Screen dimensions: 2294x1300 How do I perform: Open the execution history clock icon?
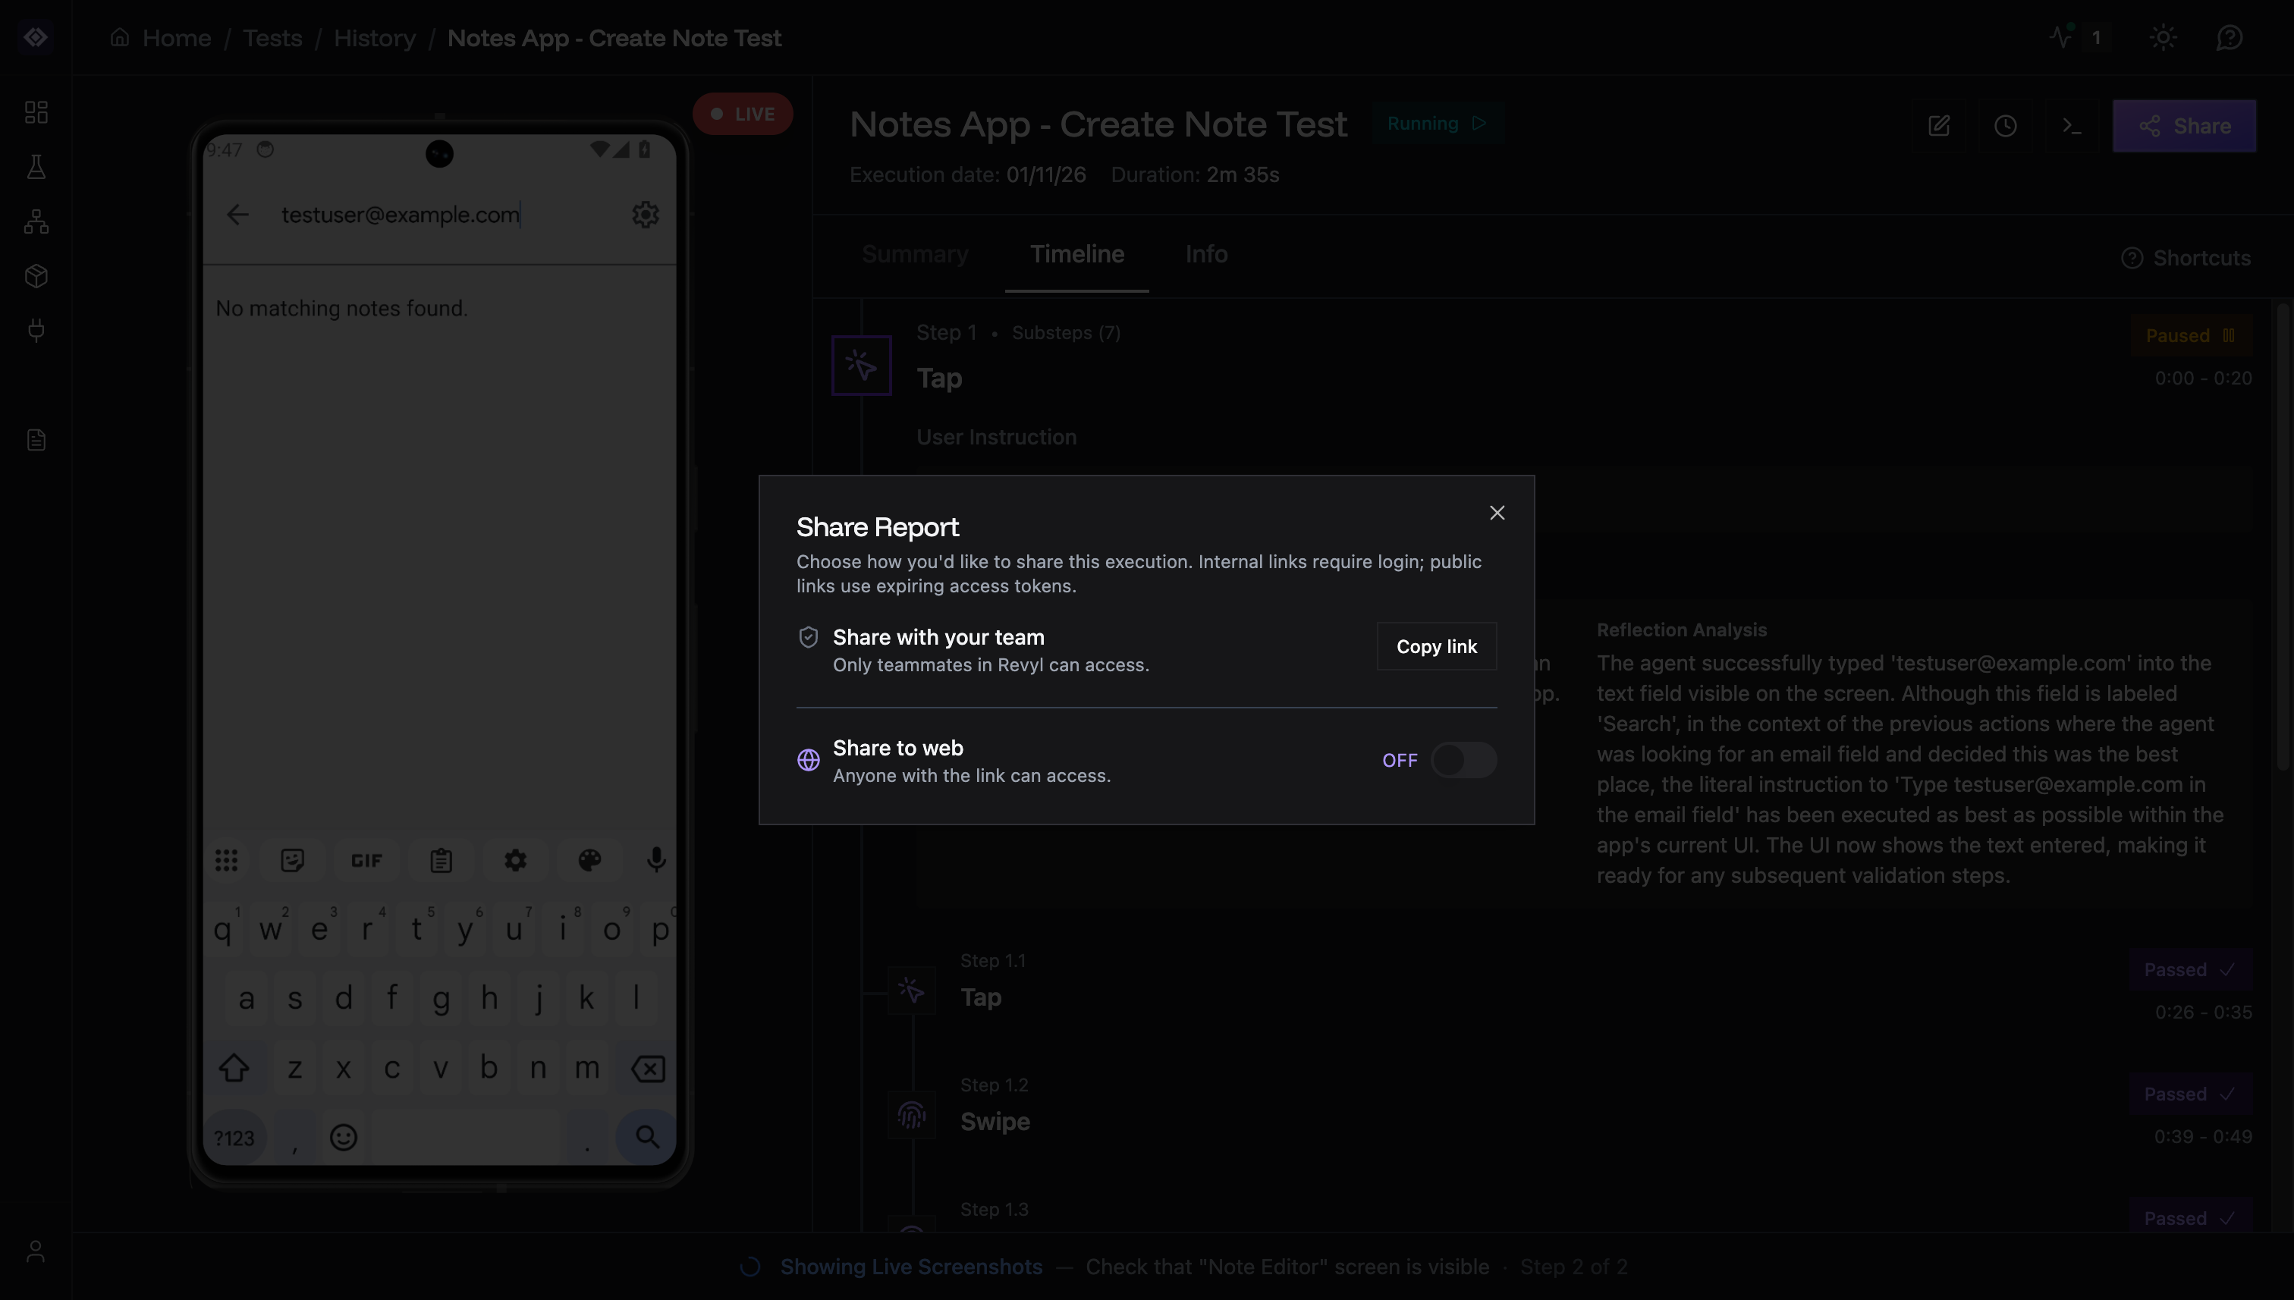coord(2006,125)
